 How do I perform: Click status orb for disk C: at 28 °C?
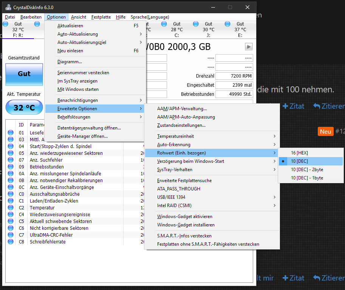click(164, 24)
